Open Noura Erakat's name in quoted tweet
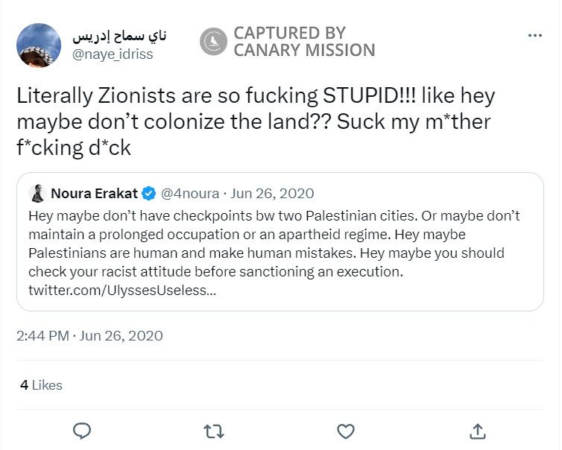 coord(94,194)
